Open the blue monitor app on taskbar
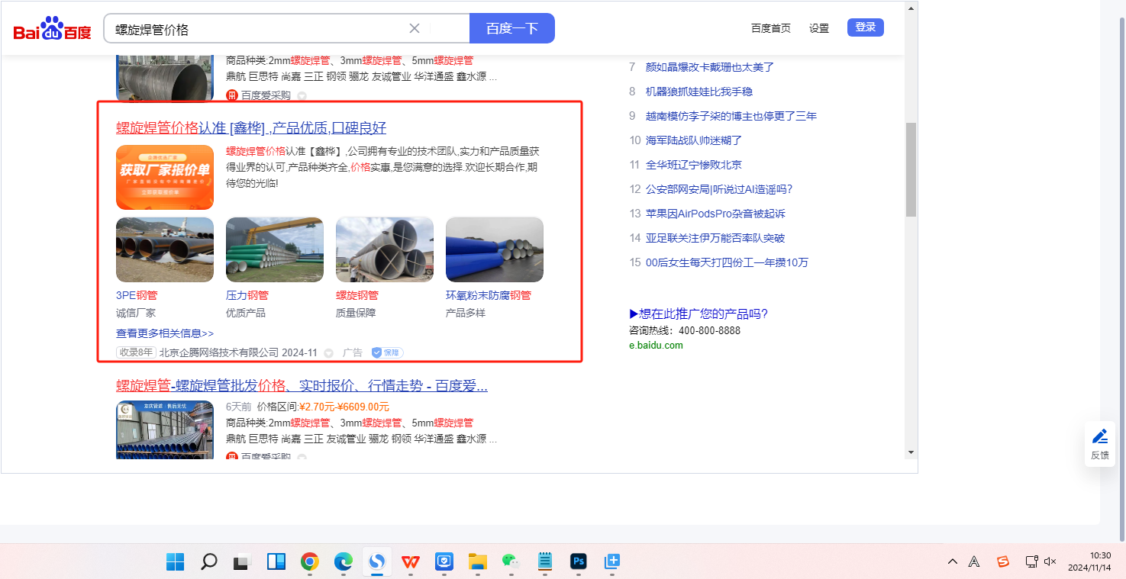The image size is (1126, 579). pos(444,562)
